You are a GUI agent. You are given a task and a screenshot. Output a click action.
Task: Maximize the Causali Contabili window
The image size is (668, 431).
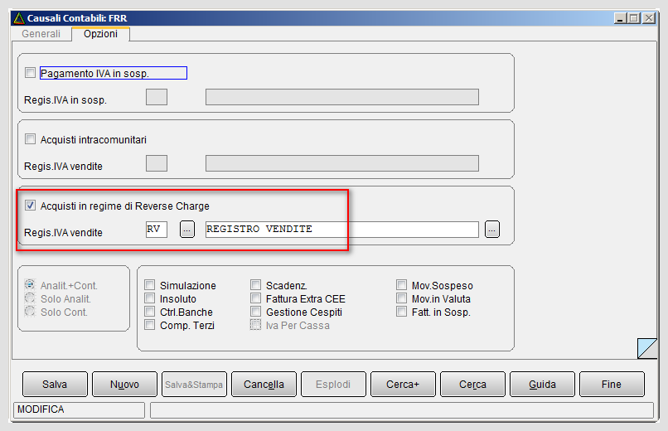[634, 18]
